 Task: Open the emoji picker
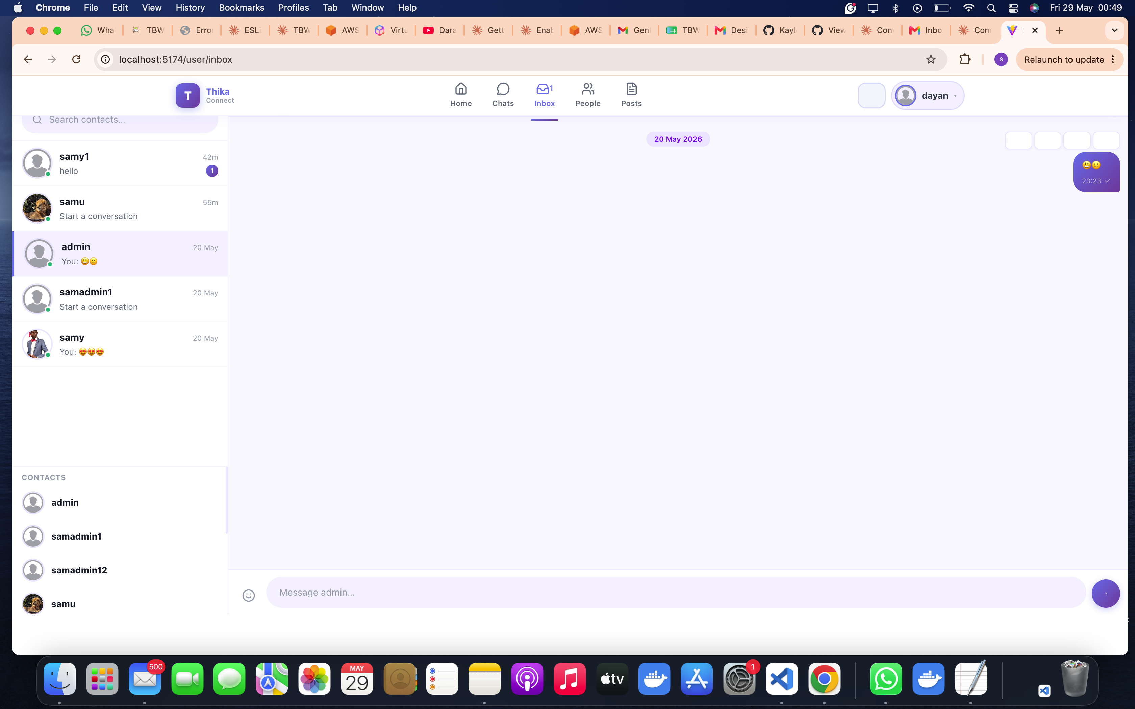[249, 595]
